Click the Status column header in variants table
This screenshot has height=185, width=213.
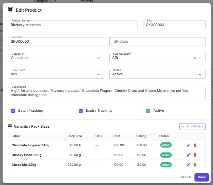pos(164,136)
